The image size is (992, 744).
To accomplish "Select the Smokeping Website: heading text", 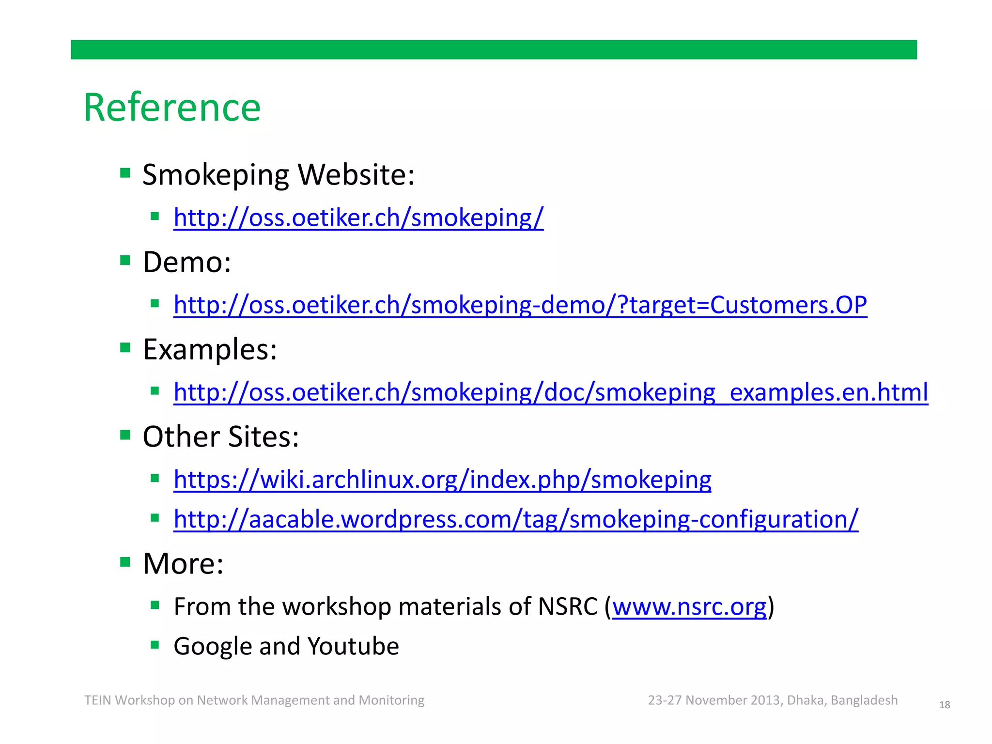I will point(279,174).
